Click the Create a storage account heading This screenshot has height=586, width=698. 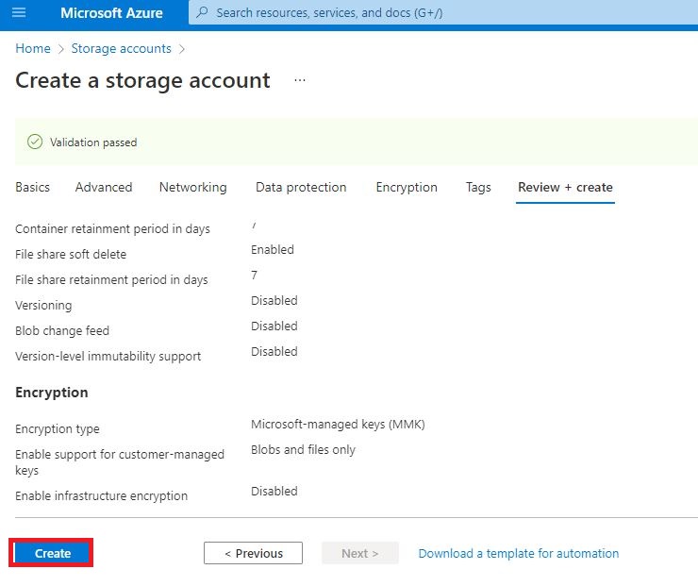(x=142, y=81)
